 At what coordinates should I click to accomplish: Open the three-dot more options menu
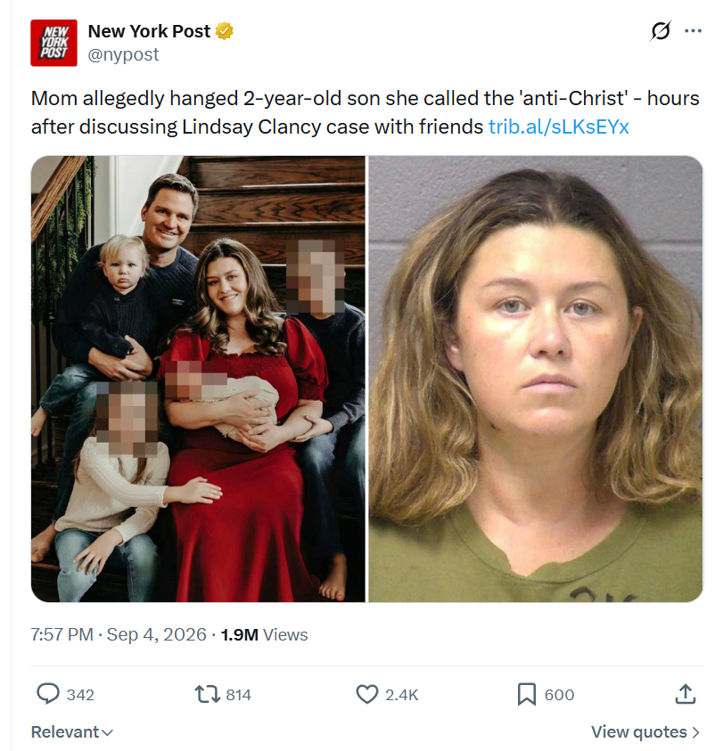point(693,31)
